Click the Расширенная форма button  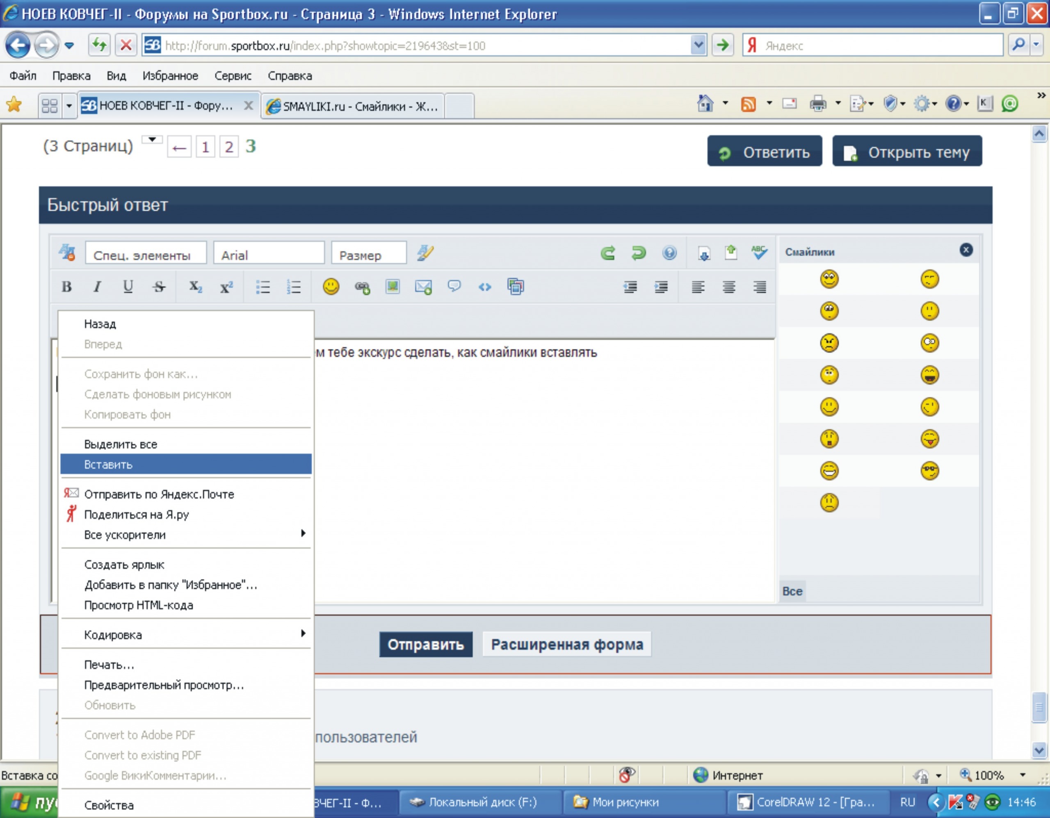(567, 645)
